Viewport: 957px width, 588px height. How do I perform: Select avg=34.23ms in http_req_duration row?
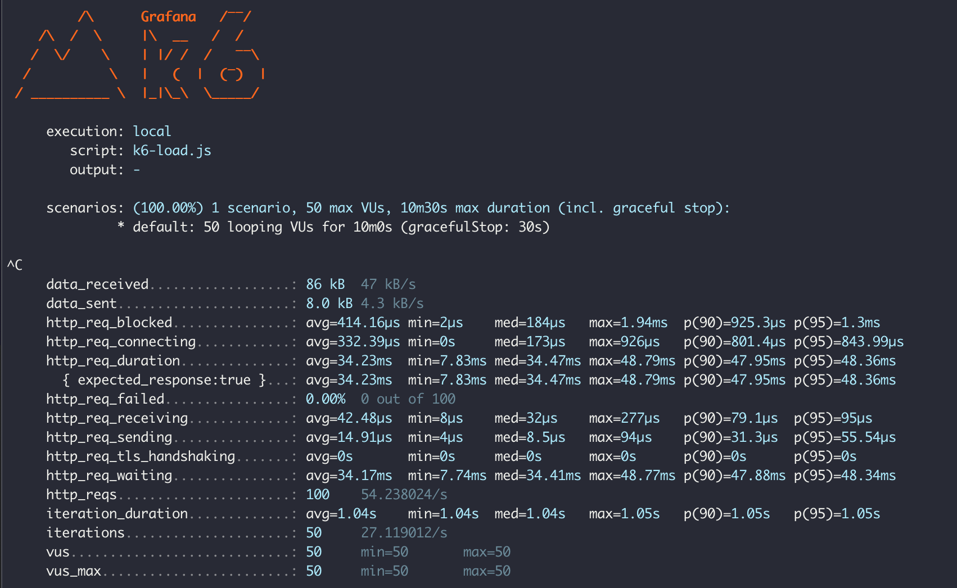tap(349, 361)
